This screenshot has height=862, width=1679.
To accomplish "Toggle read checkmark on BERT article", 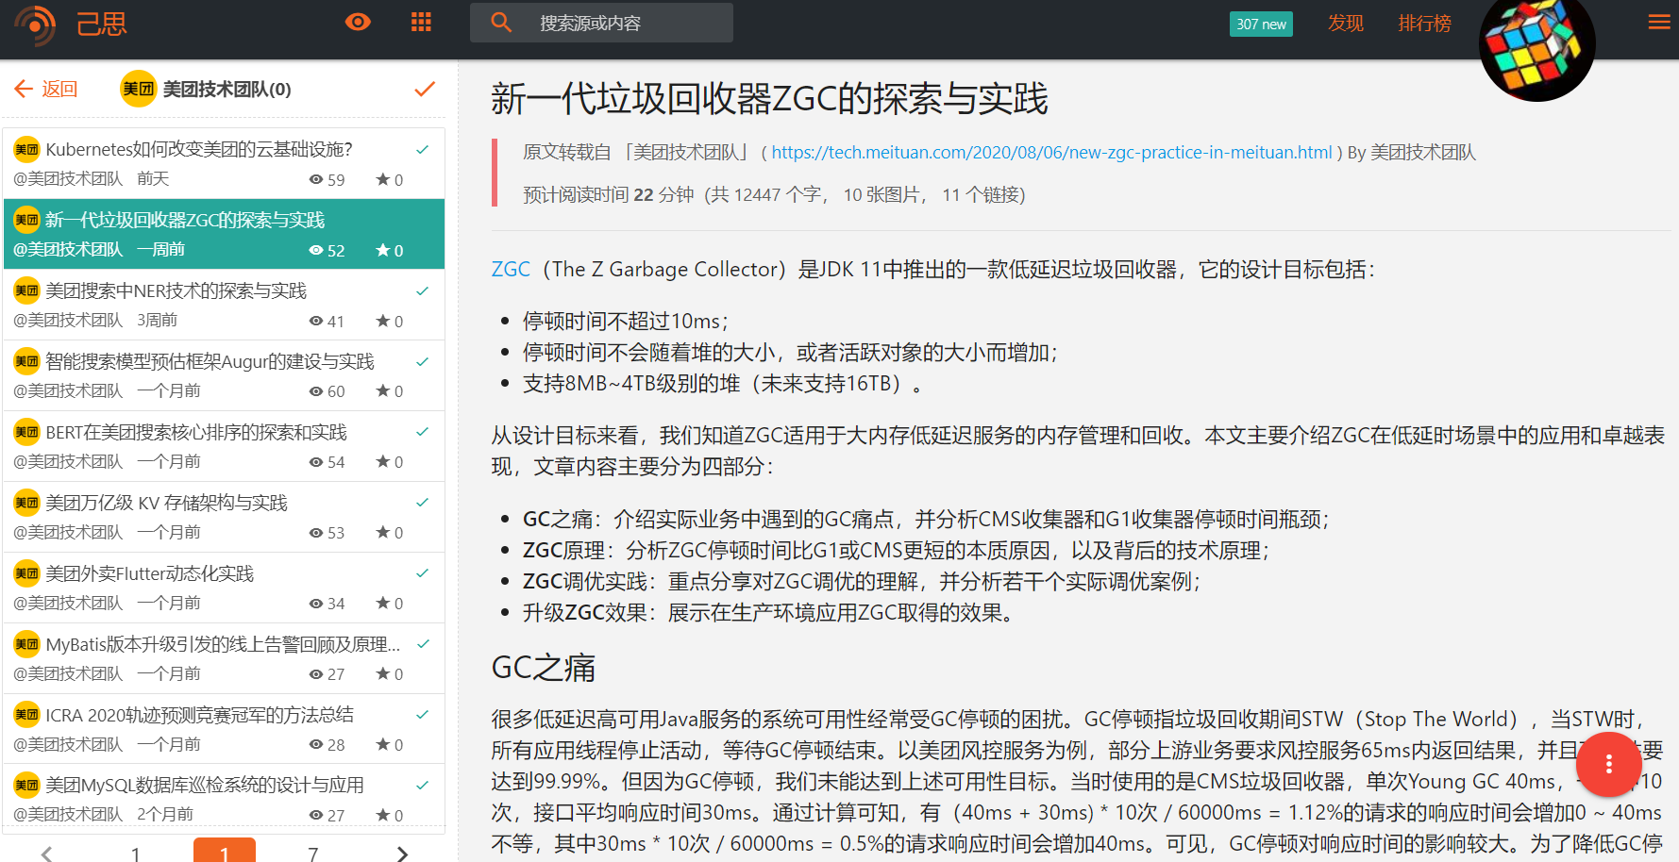I will [423, 431].
